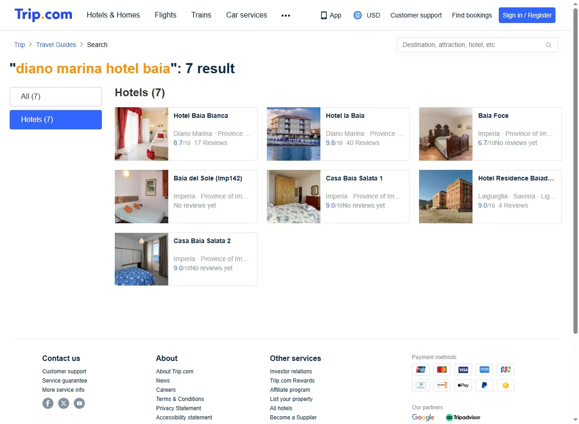Click the globe currency icon

[x=358, y=15]
